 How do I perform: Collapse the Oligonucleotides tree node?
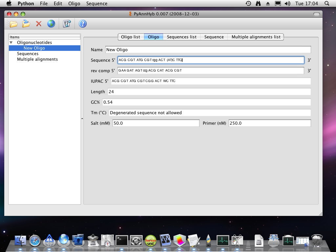tap(11, 43)
